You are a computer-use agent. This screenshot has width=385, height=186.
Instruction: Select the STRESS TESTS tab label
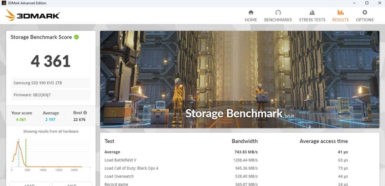(312, 20)
